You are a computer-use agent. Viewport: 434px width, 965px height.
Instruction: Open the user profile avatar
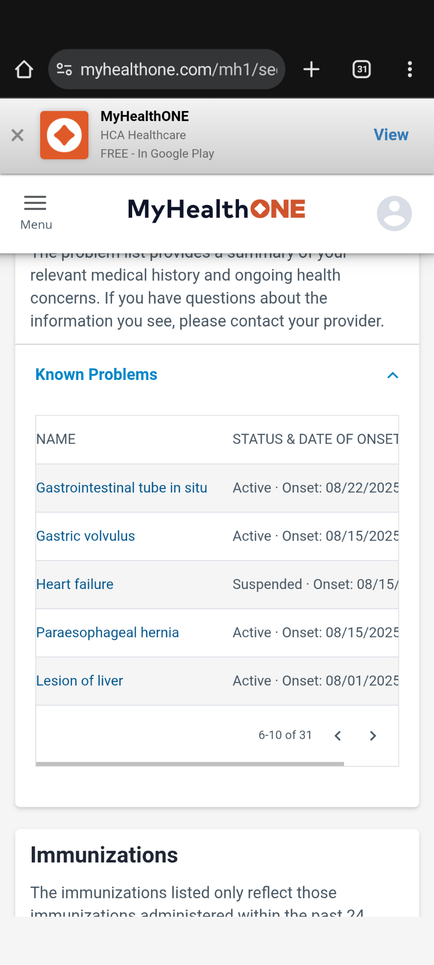(x=394, y=213)
